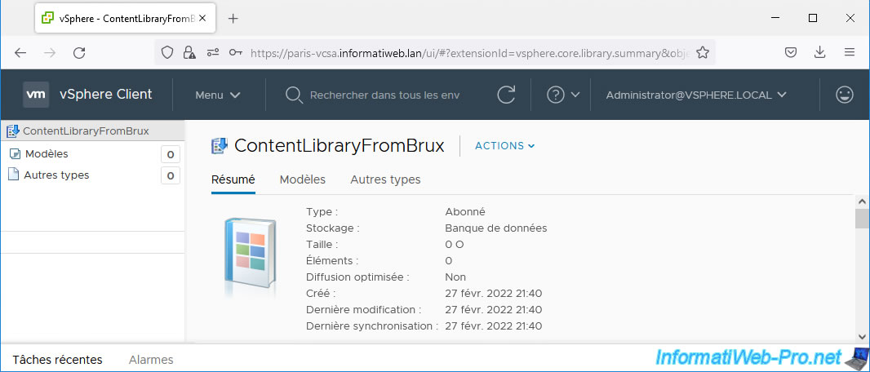Open the help question mark icon
This screenshot has width=870, height=372.
click(556, 95)
